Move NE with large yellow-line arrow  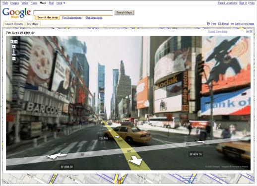pos(135,161)
